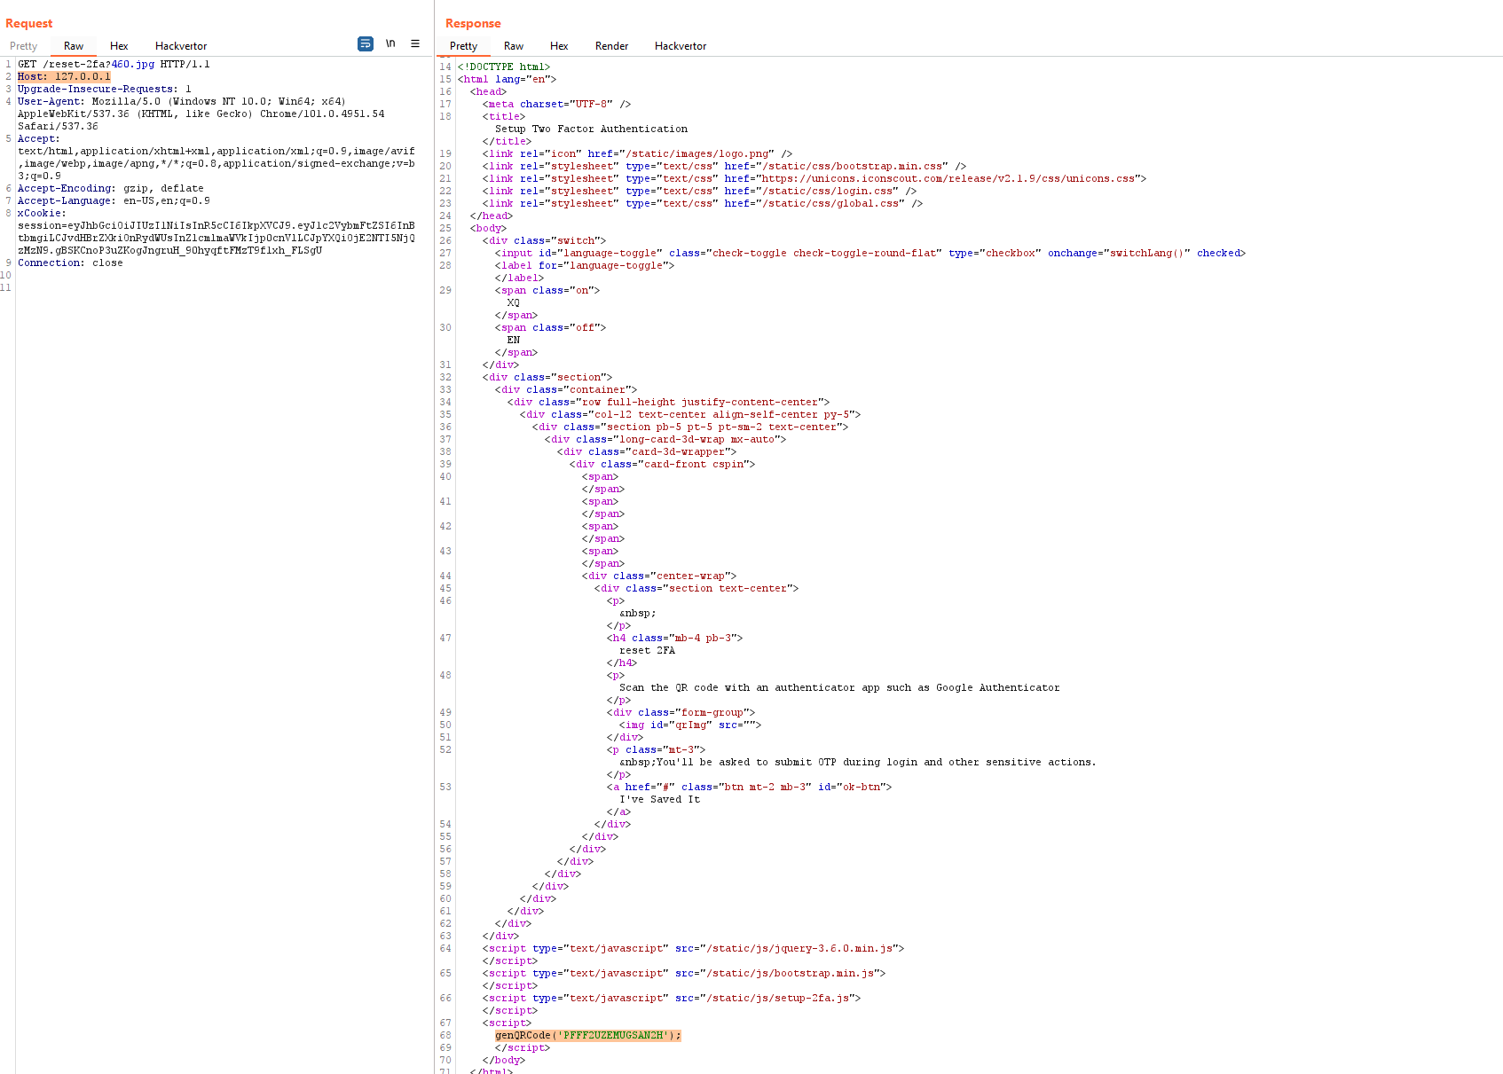This screenshot has height=1074, width=1503.
Task: Open the Hex tab in Request panel
Action: pyautogui.click(x=119, y=46)
